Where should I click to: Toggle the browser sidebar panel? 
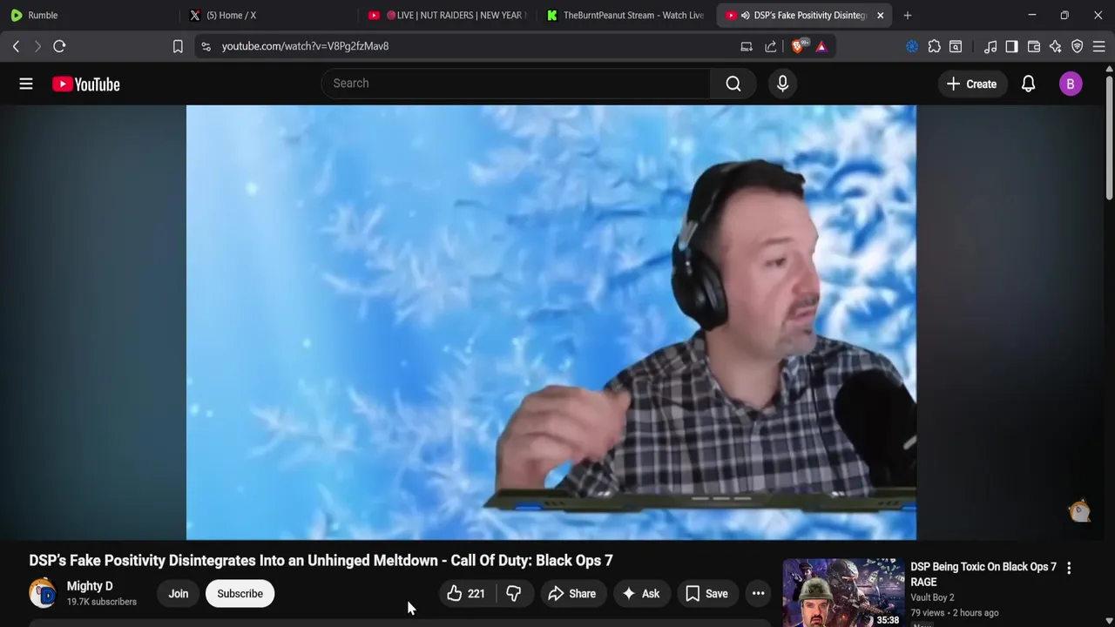(1011, 46)
